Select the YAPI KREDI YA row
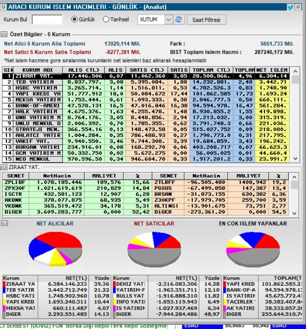 coord(146,94)
